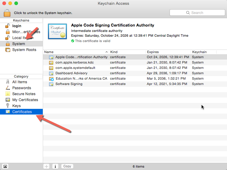Image resolution: width=227 pixels, height=170 pixels.
Task: Click the Secure Notes yellow note icon
Action: coord(8,94)
